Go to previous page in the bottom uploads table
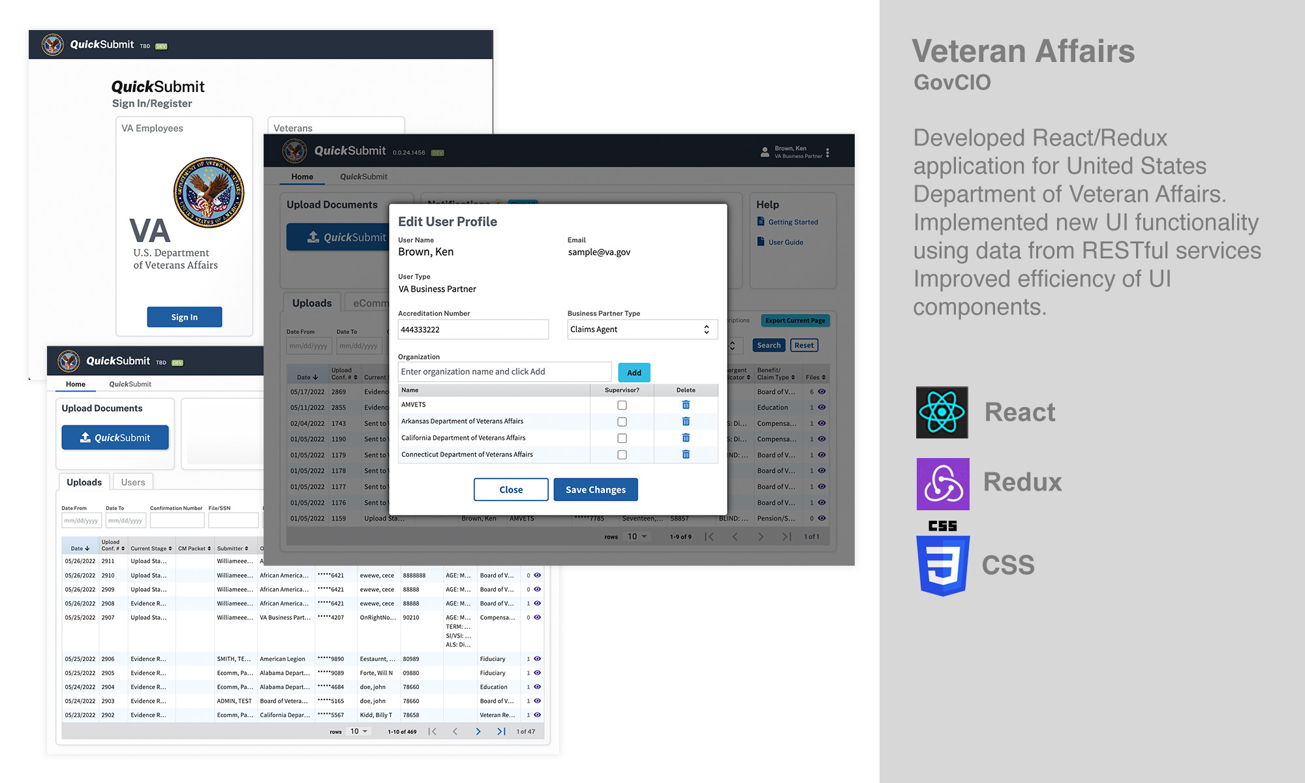 click(455, 731)
